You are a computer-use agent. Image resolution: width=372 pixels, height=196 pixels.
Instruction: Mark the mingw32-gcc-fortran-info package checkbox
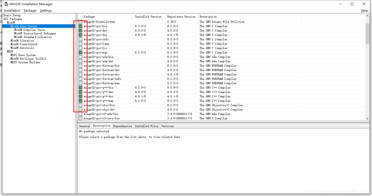point(80,79)
